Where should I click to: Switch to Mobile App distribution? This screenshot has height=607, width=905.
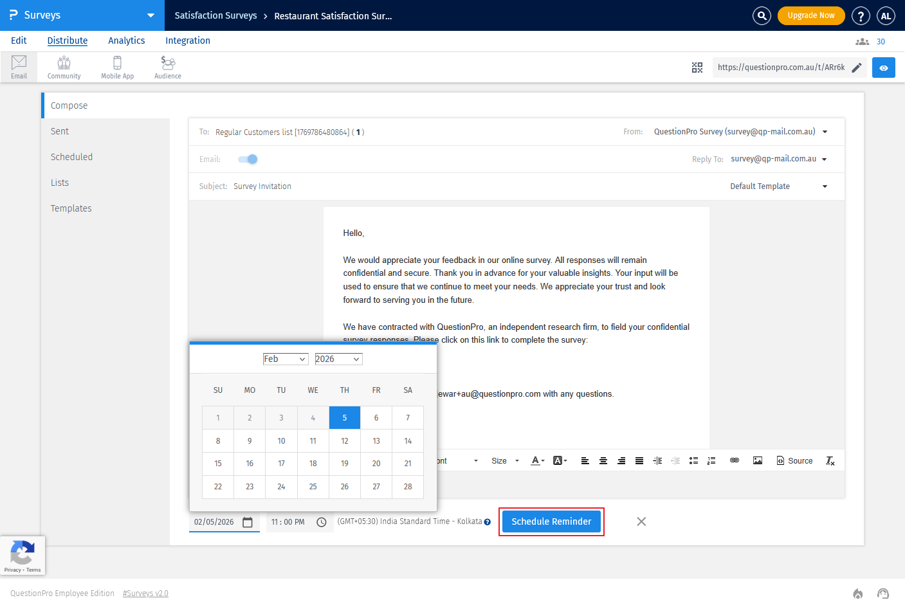[117, 67]
